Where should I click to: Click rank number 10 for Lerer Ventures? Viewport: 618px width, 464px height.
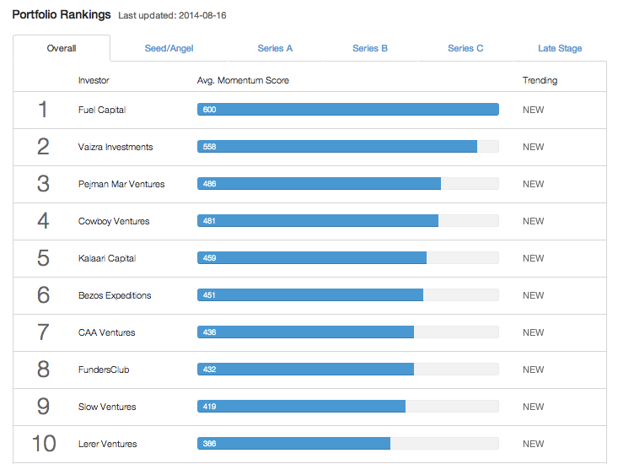click(x=44, y=443)
